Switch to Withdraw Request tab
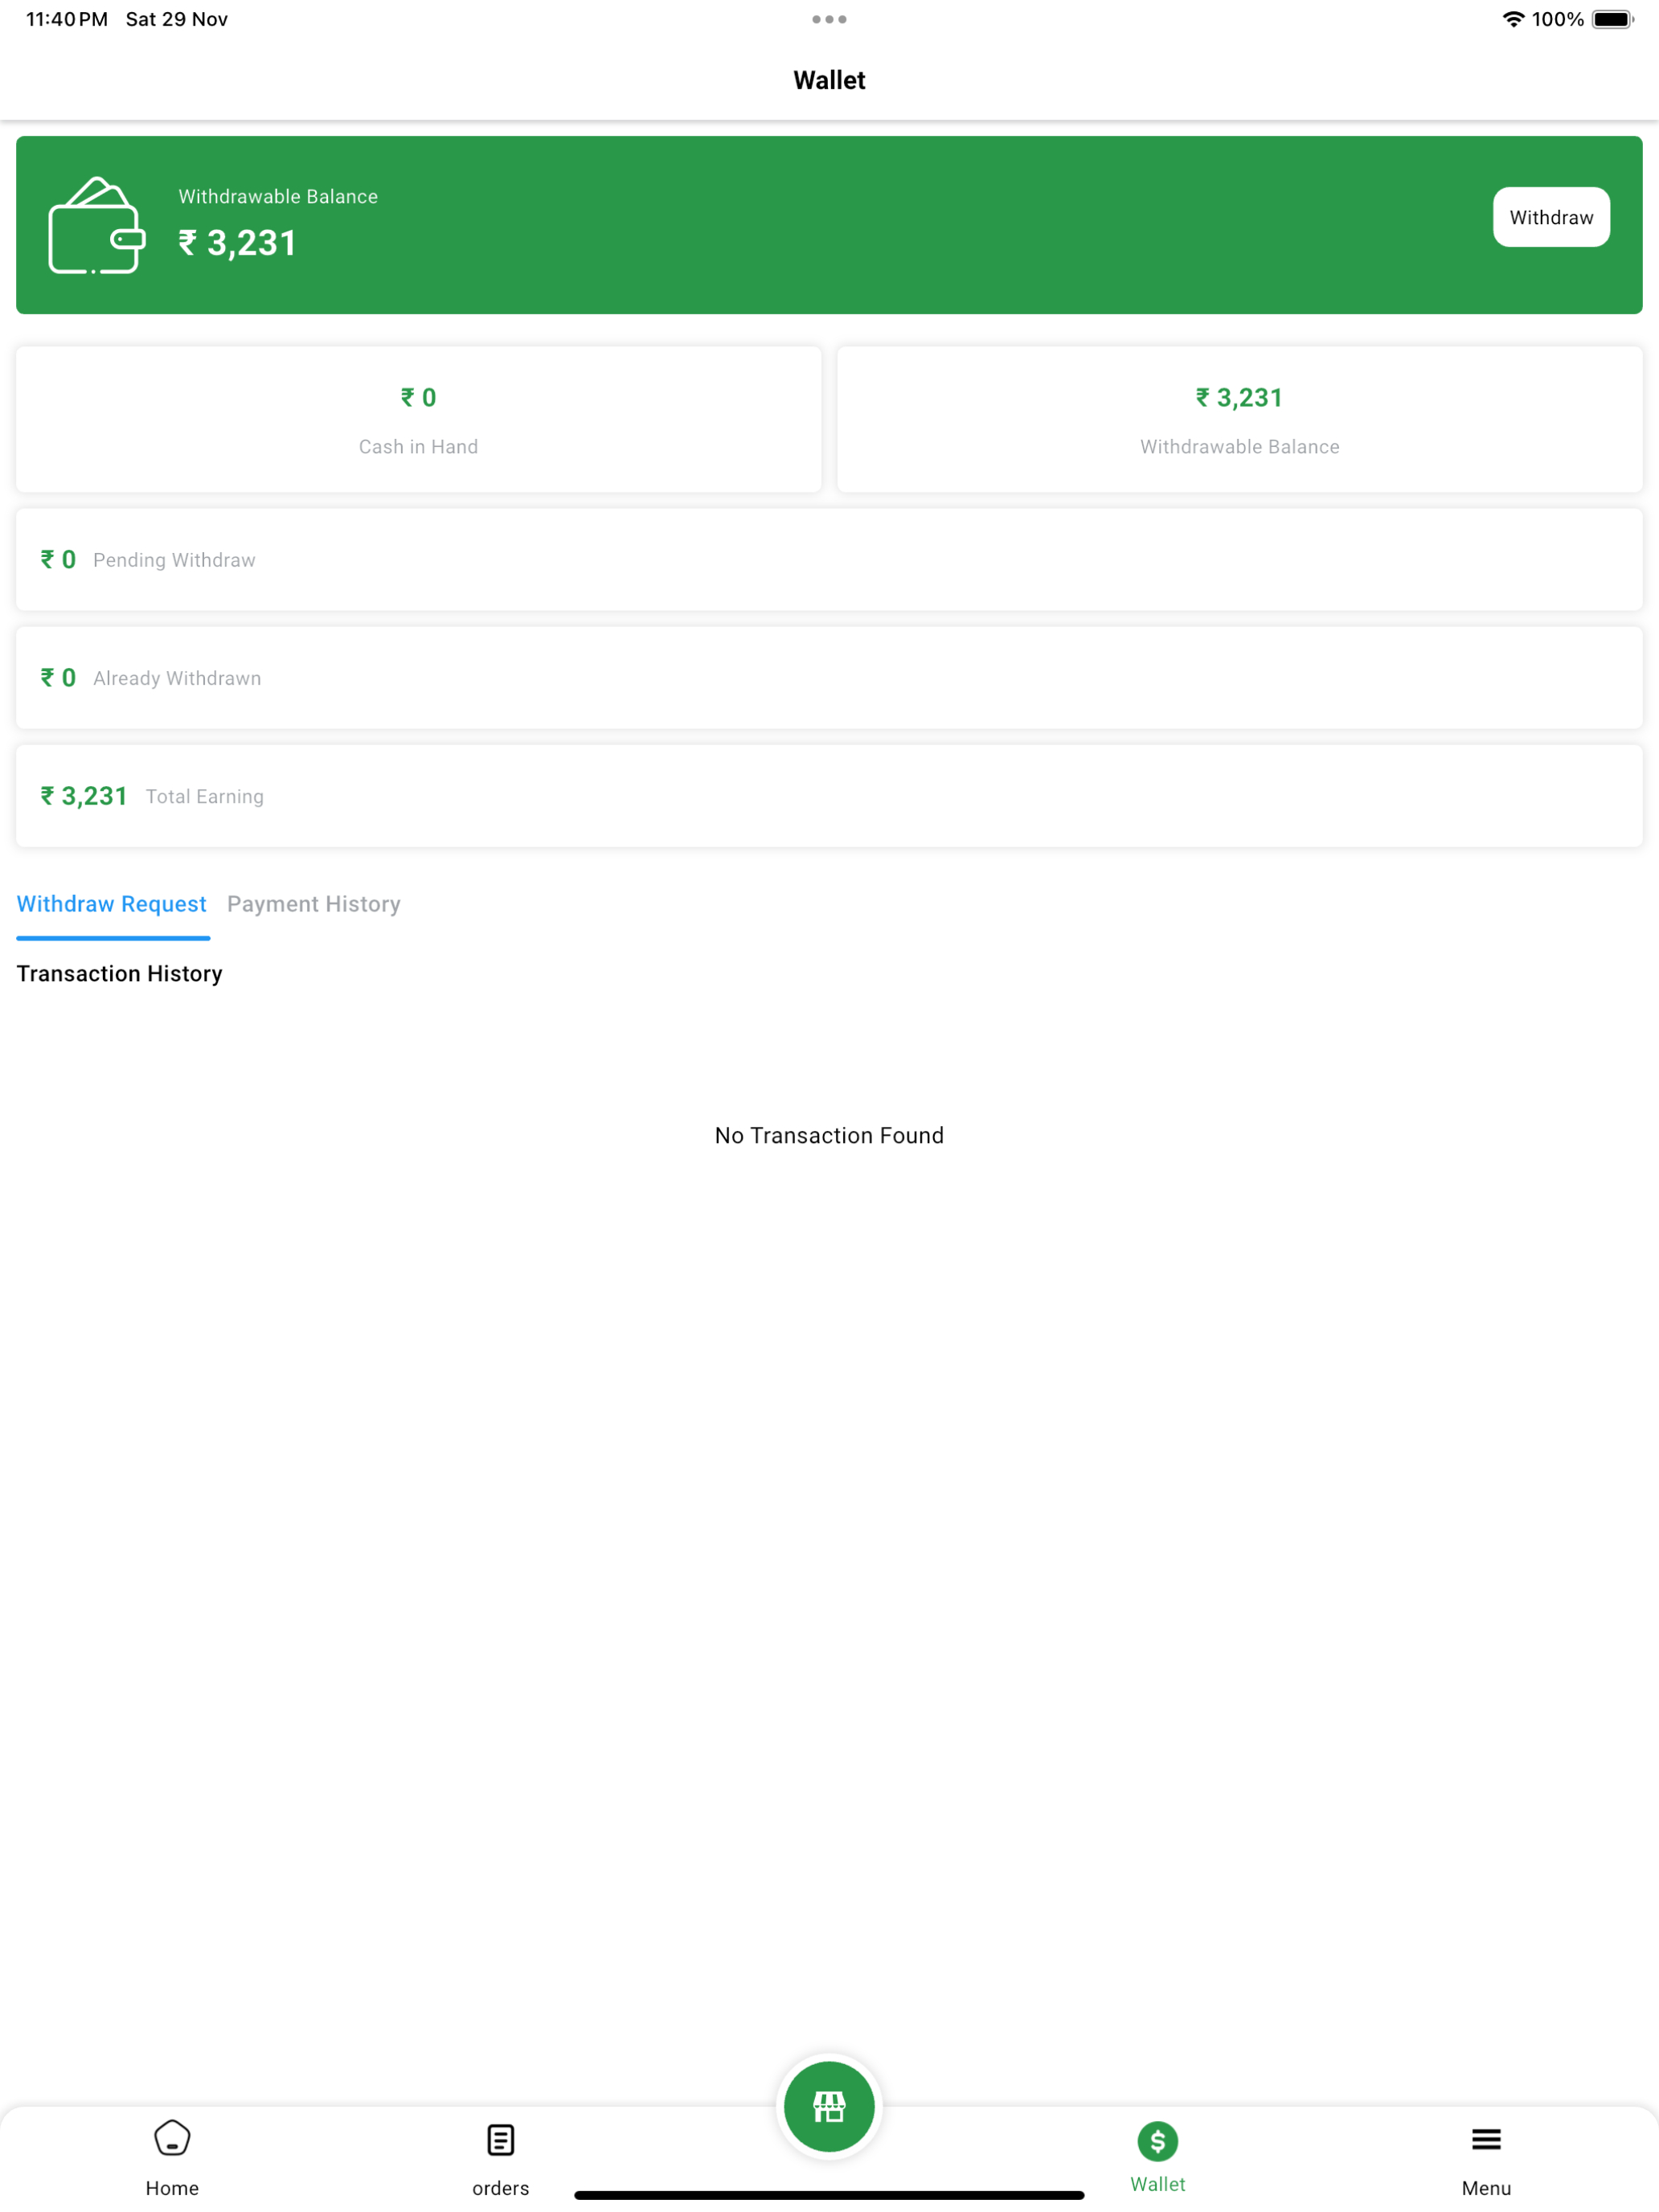This screenshot has width=1659, height=2212. click(x=112, y=904)
